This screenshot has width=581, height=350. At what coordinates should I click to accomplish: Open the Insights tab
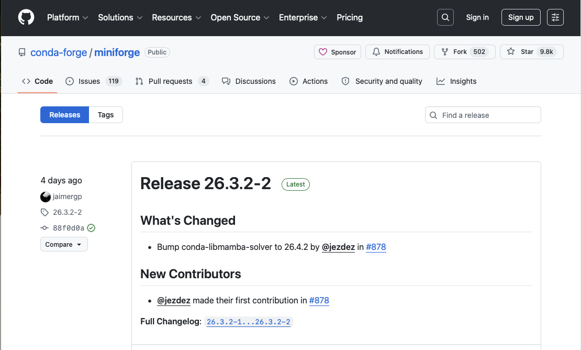coord(456,81)
